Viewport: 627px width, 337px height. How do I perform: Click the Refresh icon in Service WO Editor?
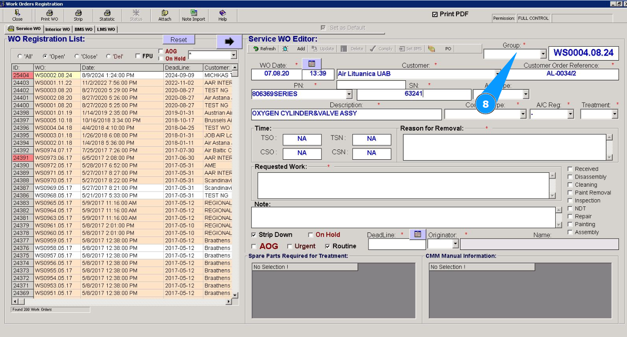[x=256, y=49]
